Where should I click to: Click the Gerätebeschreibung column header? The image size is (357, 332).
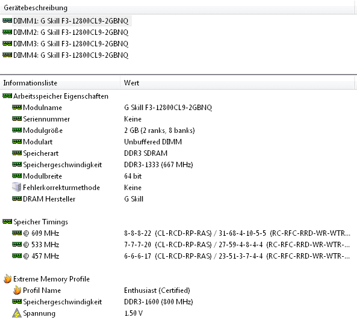[x=176, y=8]
